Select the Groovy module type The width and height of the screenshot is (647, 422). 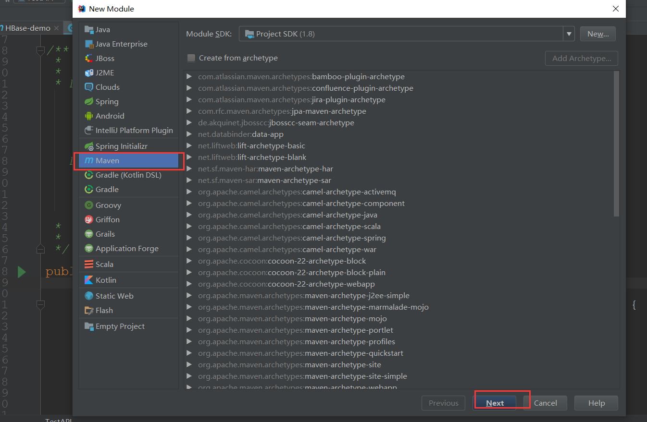pyautogui.click(x=107, y=205)
